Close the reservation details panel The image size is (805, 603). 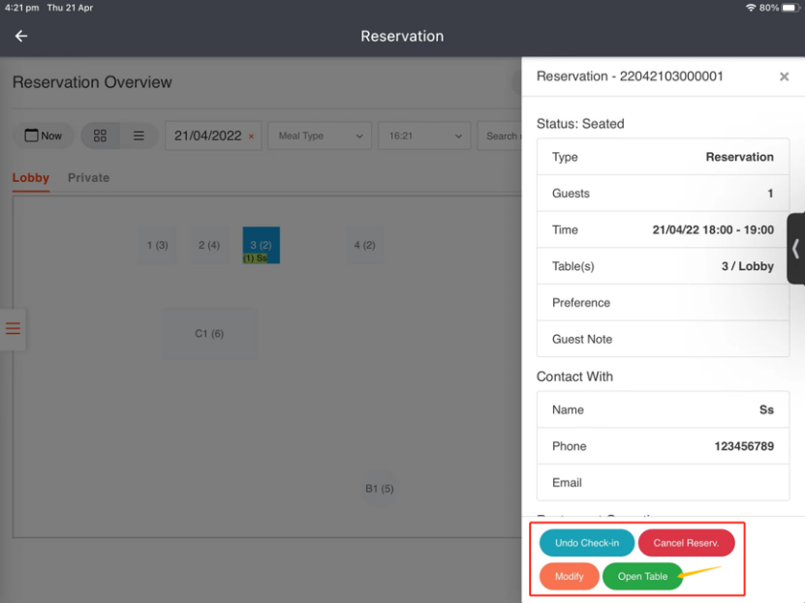(x=784, y=77)
